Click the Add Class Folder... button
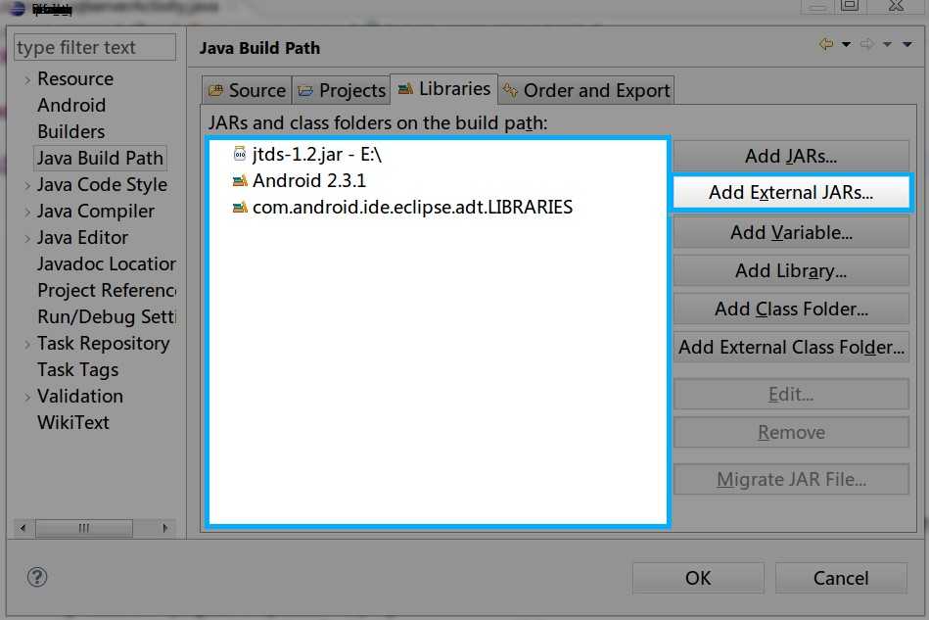This screenshot has height=620, width=929. click(x=791, y=309)
